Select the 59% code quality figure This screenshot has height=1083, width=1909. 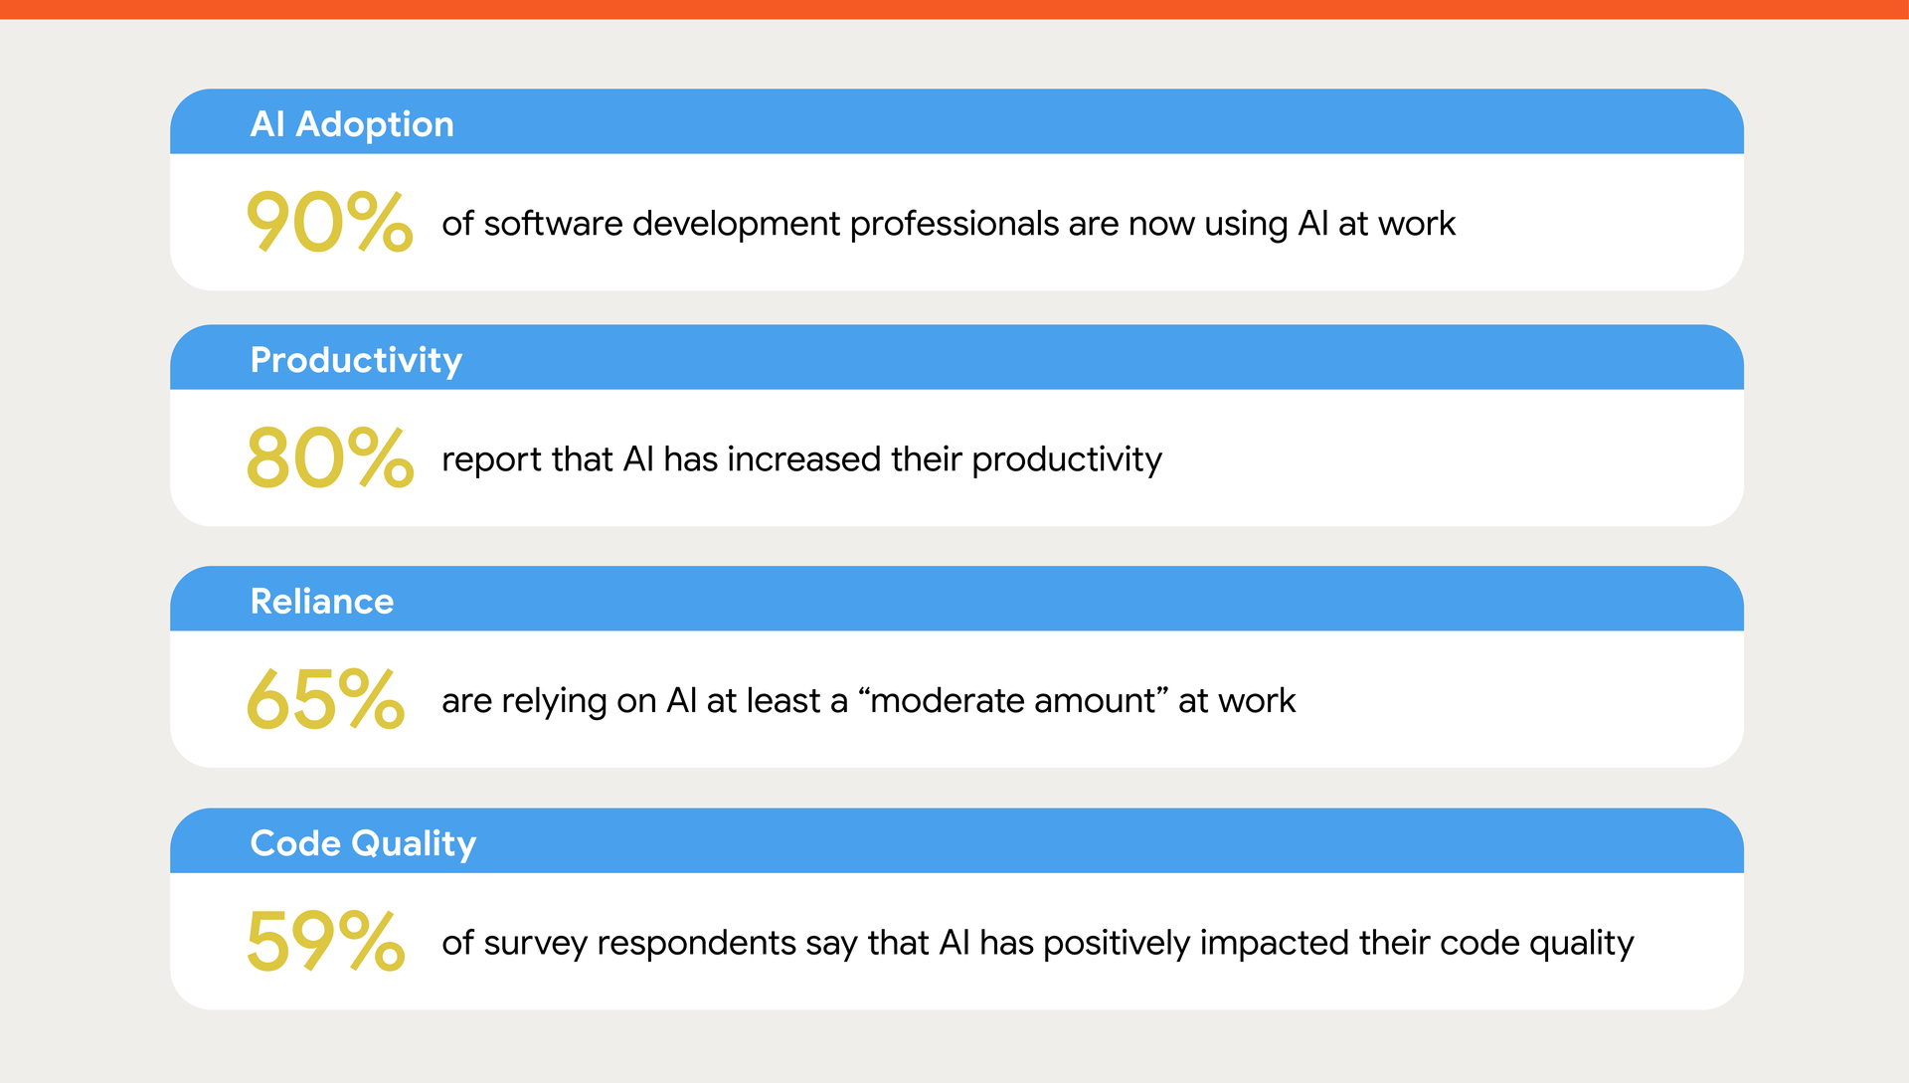(325, 941)
